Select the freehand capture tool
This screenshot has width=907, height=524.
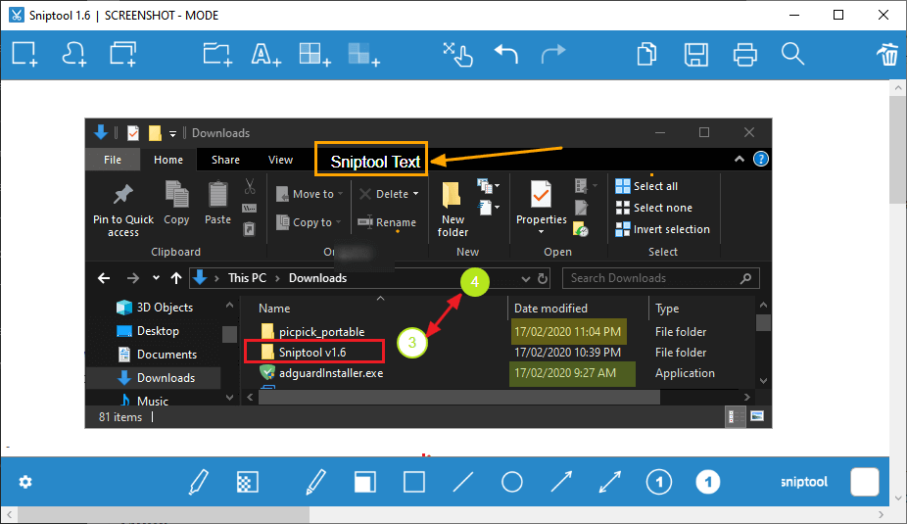[74, 55]
